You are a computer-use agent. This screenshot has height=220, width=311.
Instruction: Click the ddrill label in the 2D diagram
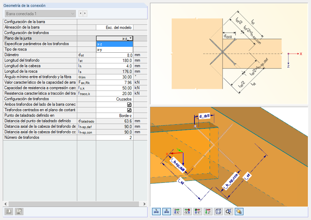coord(228,36)
